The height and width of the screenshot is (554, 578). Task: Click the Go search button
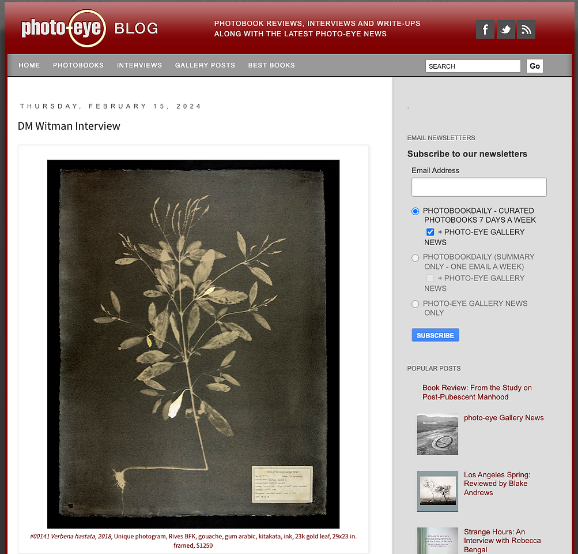[535, 66]
